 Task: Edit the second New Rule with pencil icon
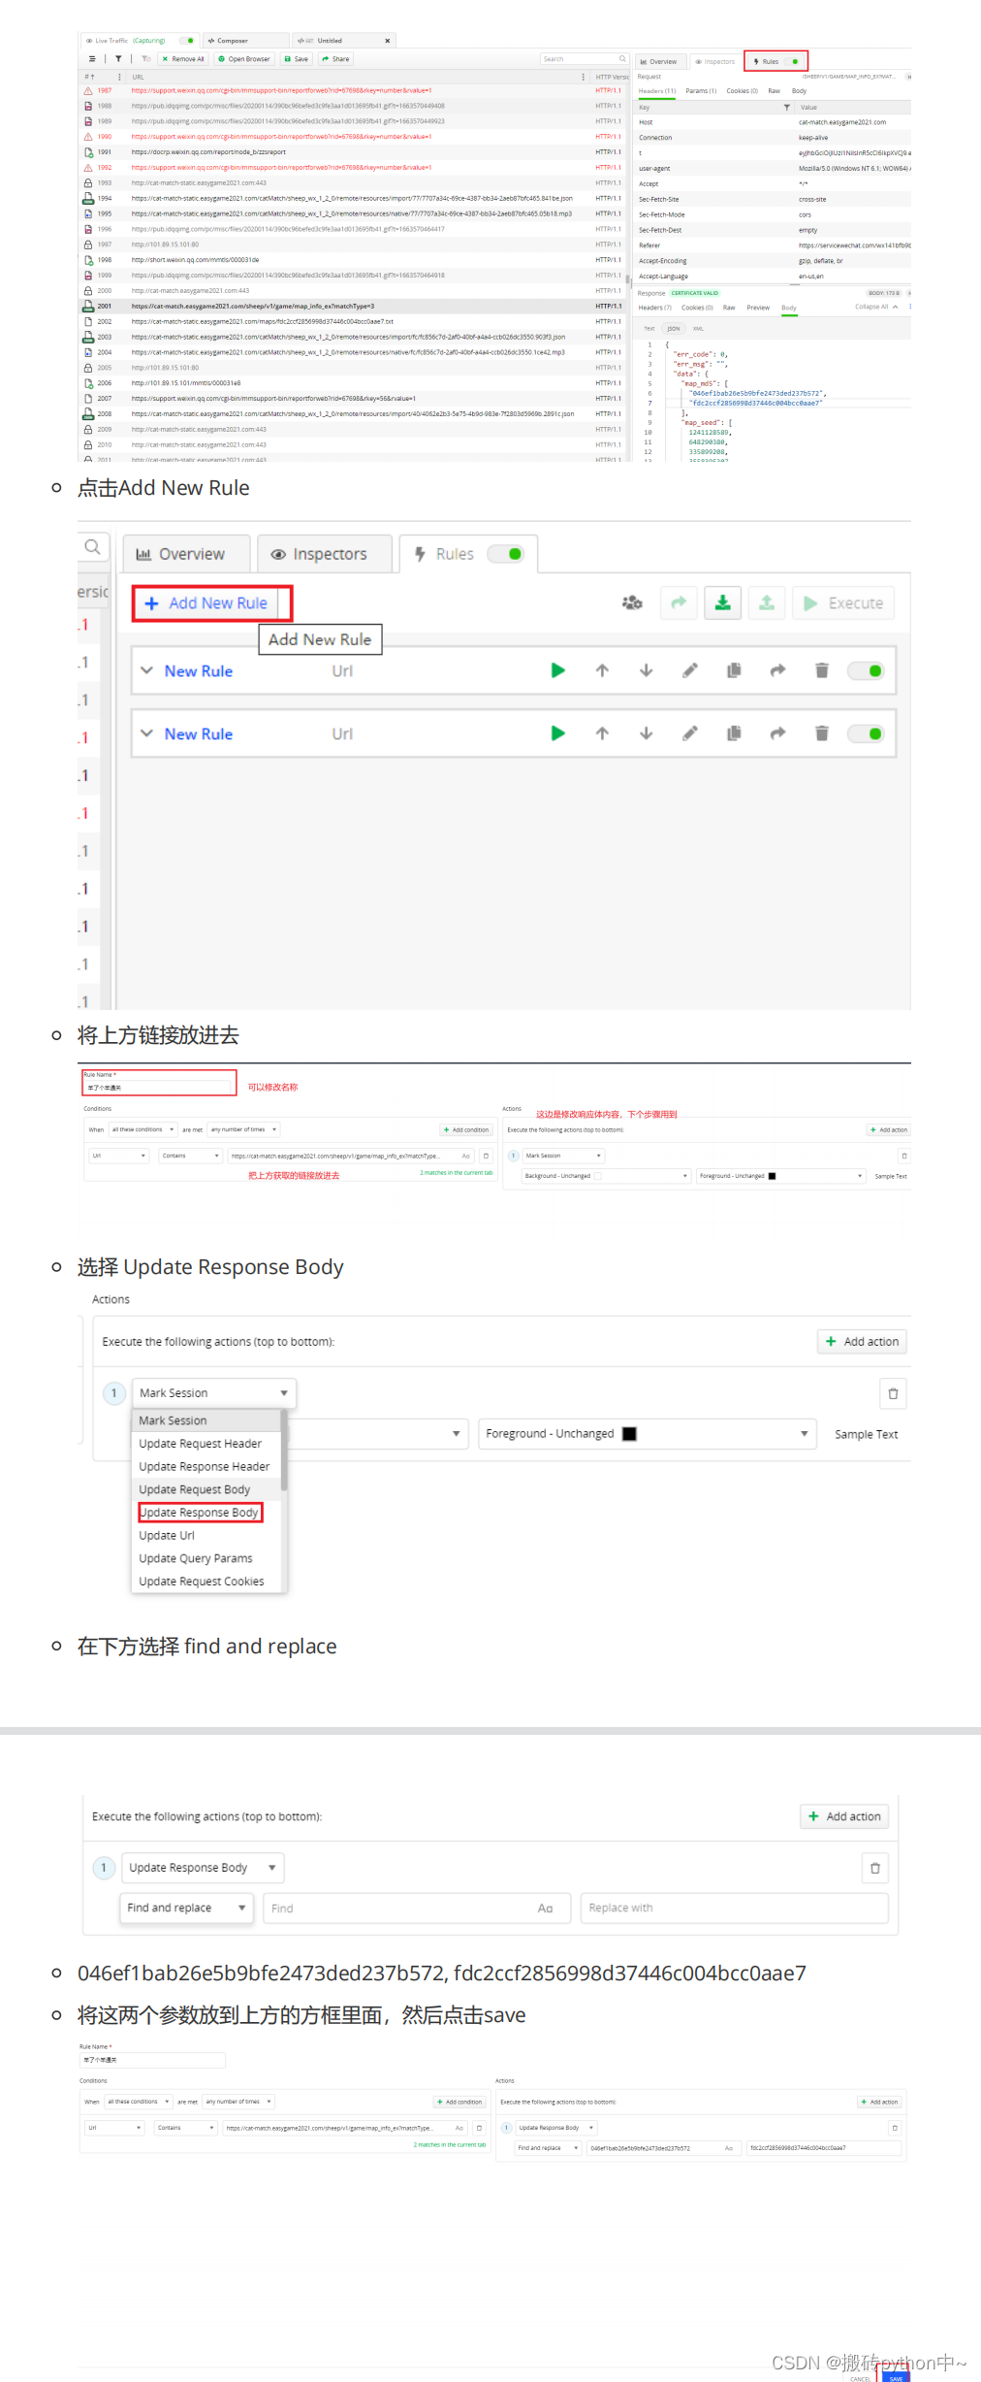[x=690, y=734]
